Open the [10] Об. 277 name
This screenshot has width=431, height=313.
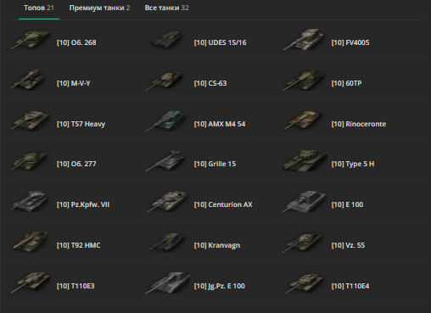point(76,164)
